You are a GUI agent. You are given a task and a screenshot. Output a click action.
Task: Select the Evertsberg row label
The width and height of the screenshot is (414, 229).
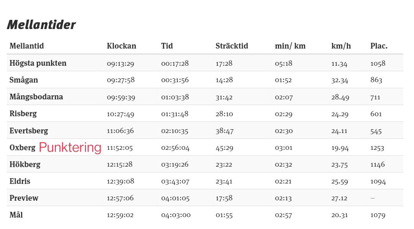[29, 130]
